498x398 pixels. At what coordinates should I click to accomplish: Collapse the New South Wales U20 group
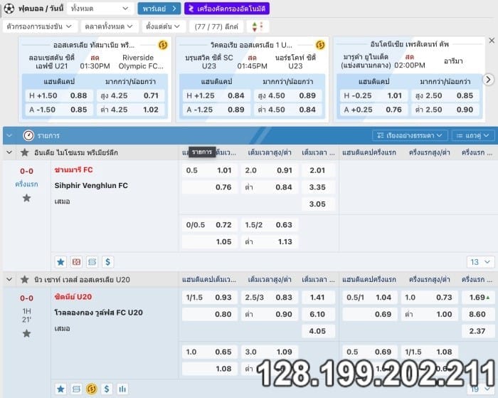(x=9, y=280)
